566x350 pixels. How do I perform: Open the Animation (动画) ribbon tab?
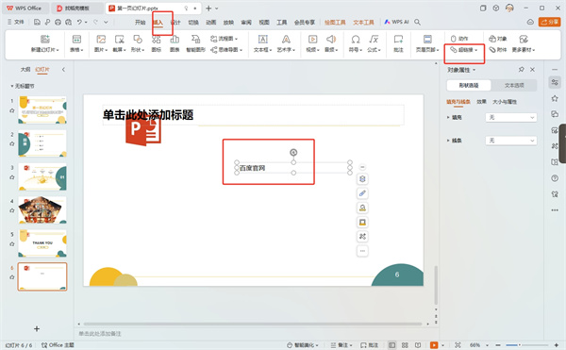coord(210,23)
